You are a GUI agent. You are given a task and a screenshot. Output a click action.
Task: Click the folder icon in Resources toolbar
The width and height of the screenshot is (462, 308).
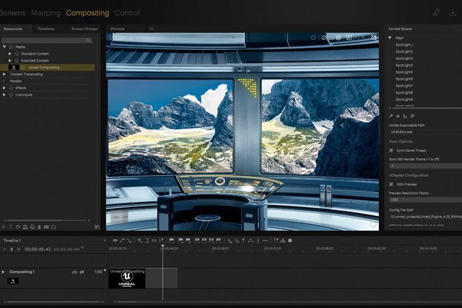click(54, 227)
